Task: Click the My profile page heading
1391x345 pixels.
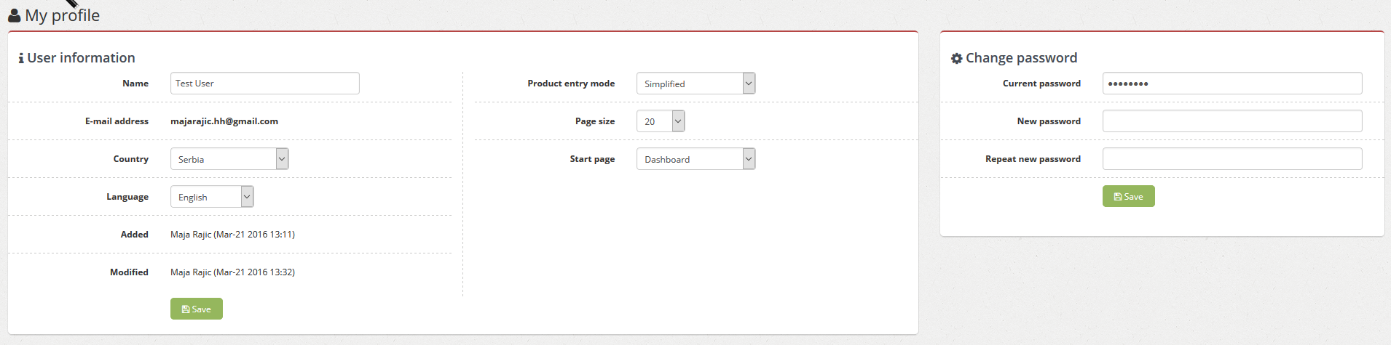Action: tap(62, 15)
